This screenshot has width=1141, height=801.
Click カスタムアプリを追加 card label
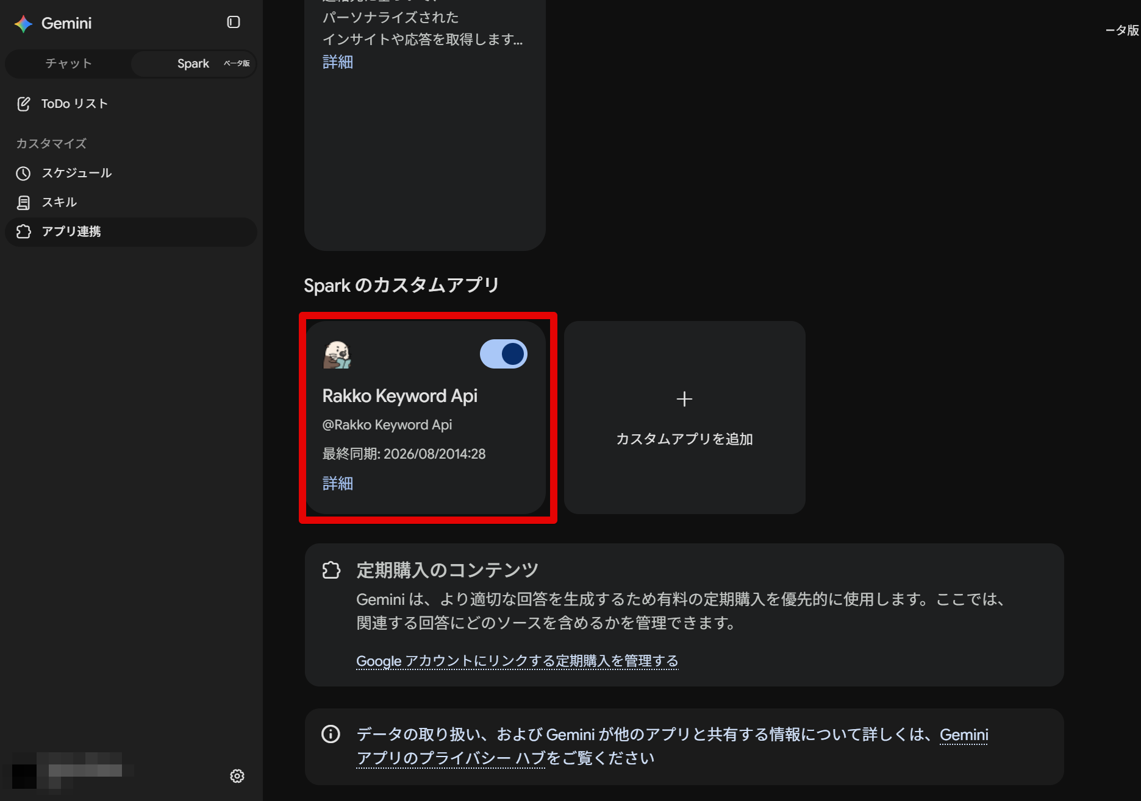pyautogui.click(x=684, y=439)
